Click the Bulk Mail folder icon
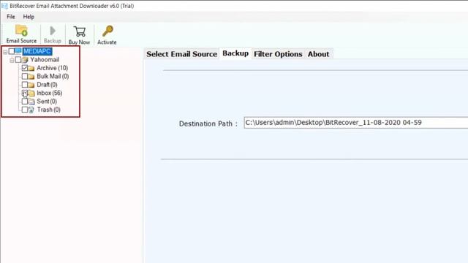Screen dimensions: 468x263 (31, 77)
